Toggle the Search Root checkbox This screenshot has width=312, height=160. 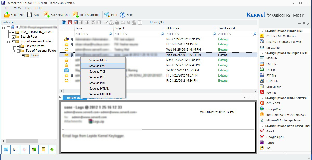(x=13, y=37)
